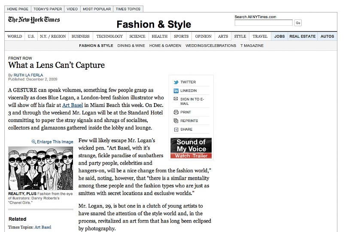Go to the Arts section
Screen dimensions: 358x232
click(x=223, y=37)
